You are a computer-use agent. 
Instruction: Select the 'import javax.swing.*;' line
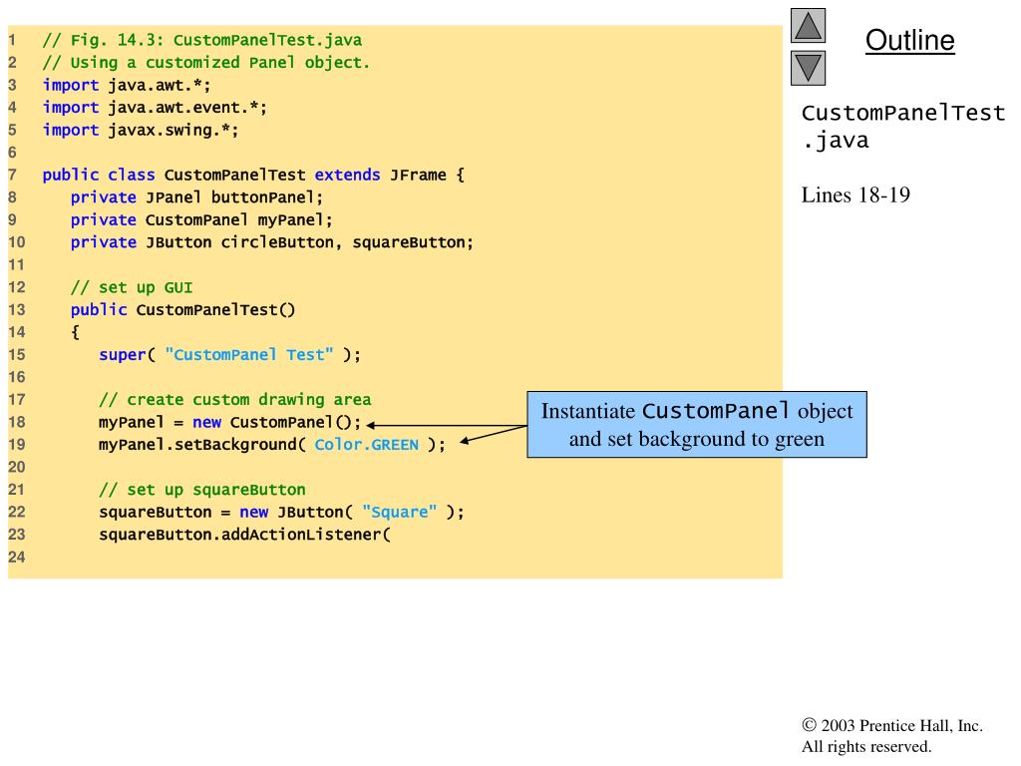(141, 131)
